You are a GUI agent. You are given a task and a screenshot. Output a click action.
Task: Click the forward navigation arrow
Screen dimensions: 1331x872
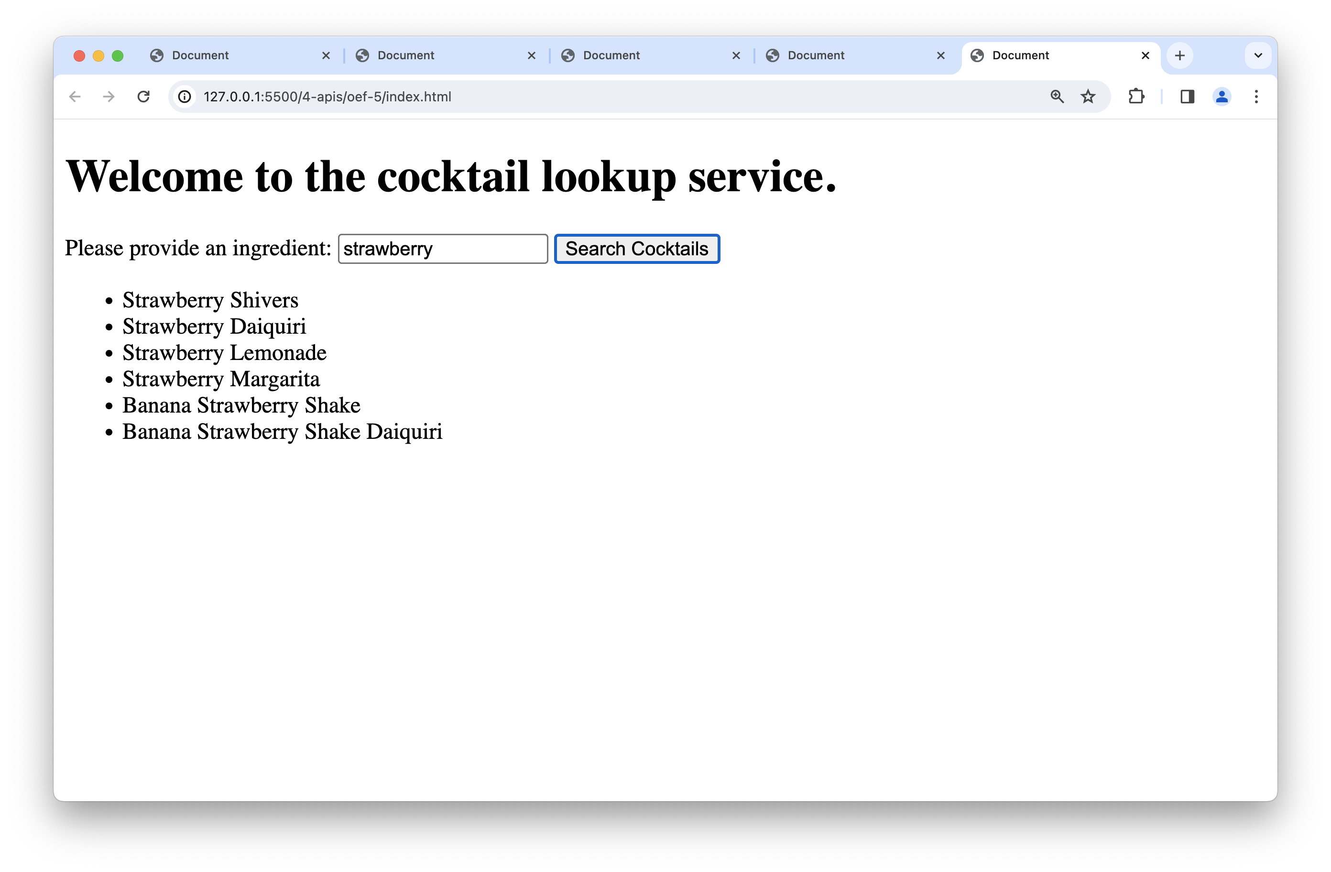[x=109, y=97]
